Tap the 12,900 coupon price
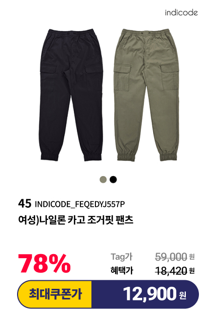Screen dimensions: 216x317 tap(150, 294)
